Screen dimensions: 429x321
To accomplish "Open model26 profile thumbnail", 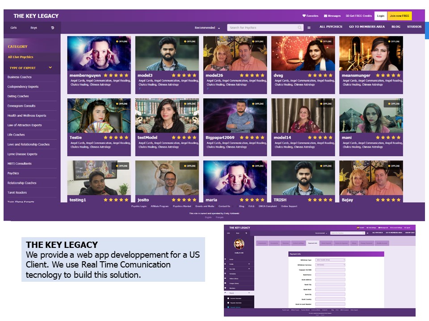I will click(235, 53).
